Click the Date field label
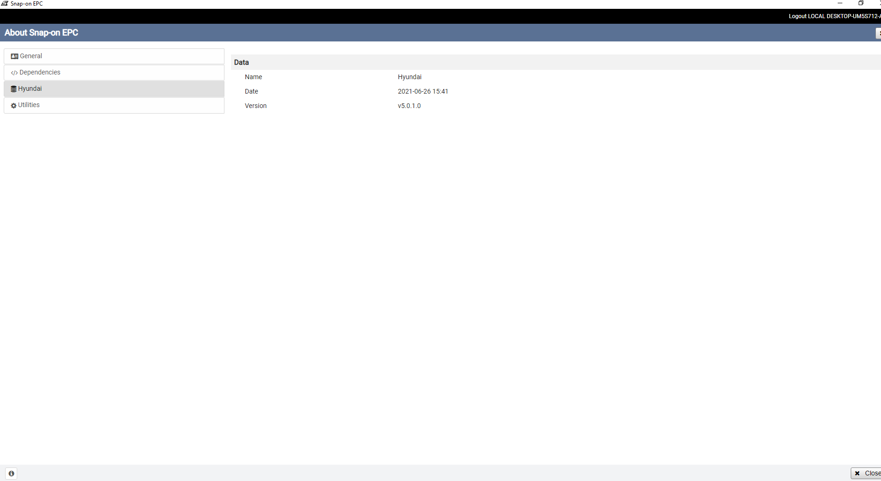This screenshot has height=481, width=881. pos(251,92)
